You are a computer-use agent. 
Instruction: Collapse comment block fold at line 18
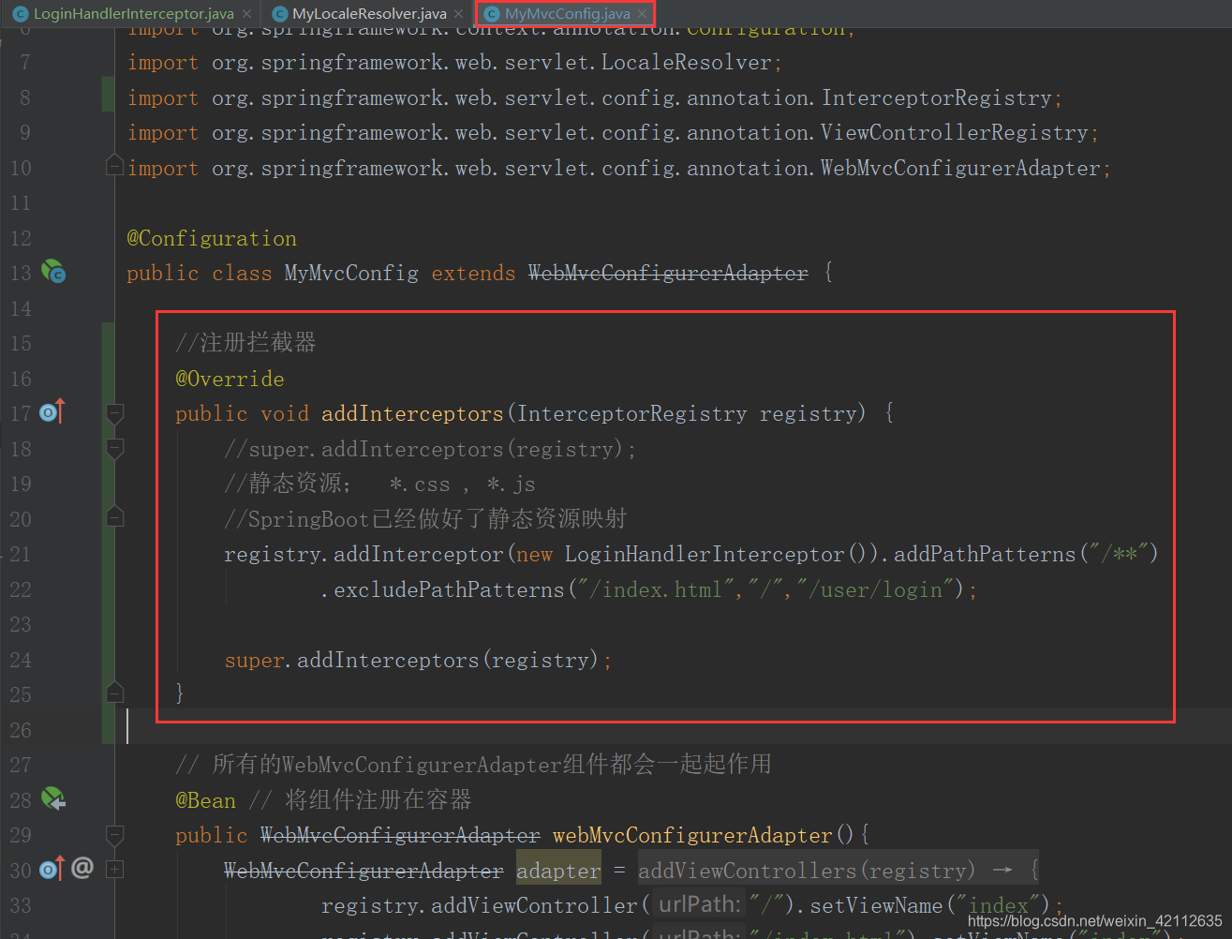pos(114,449)
